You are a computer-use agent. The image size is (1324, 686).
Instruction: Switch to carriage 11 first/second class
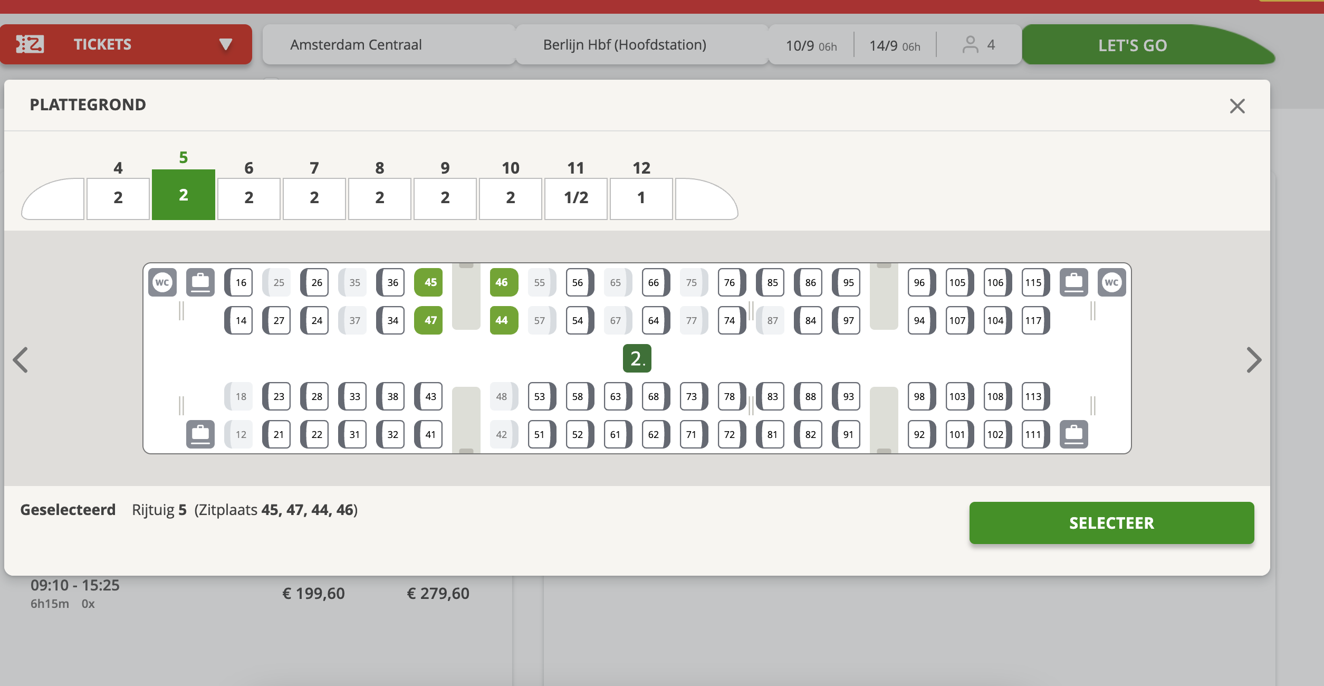point(575,198)
